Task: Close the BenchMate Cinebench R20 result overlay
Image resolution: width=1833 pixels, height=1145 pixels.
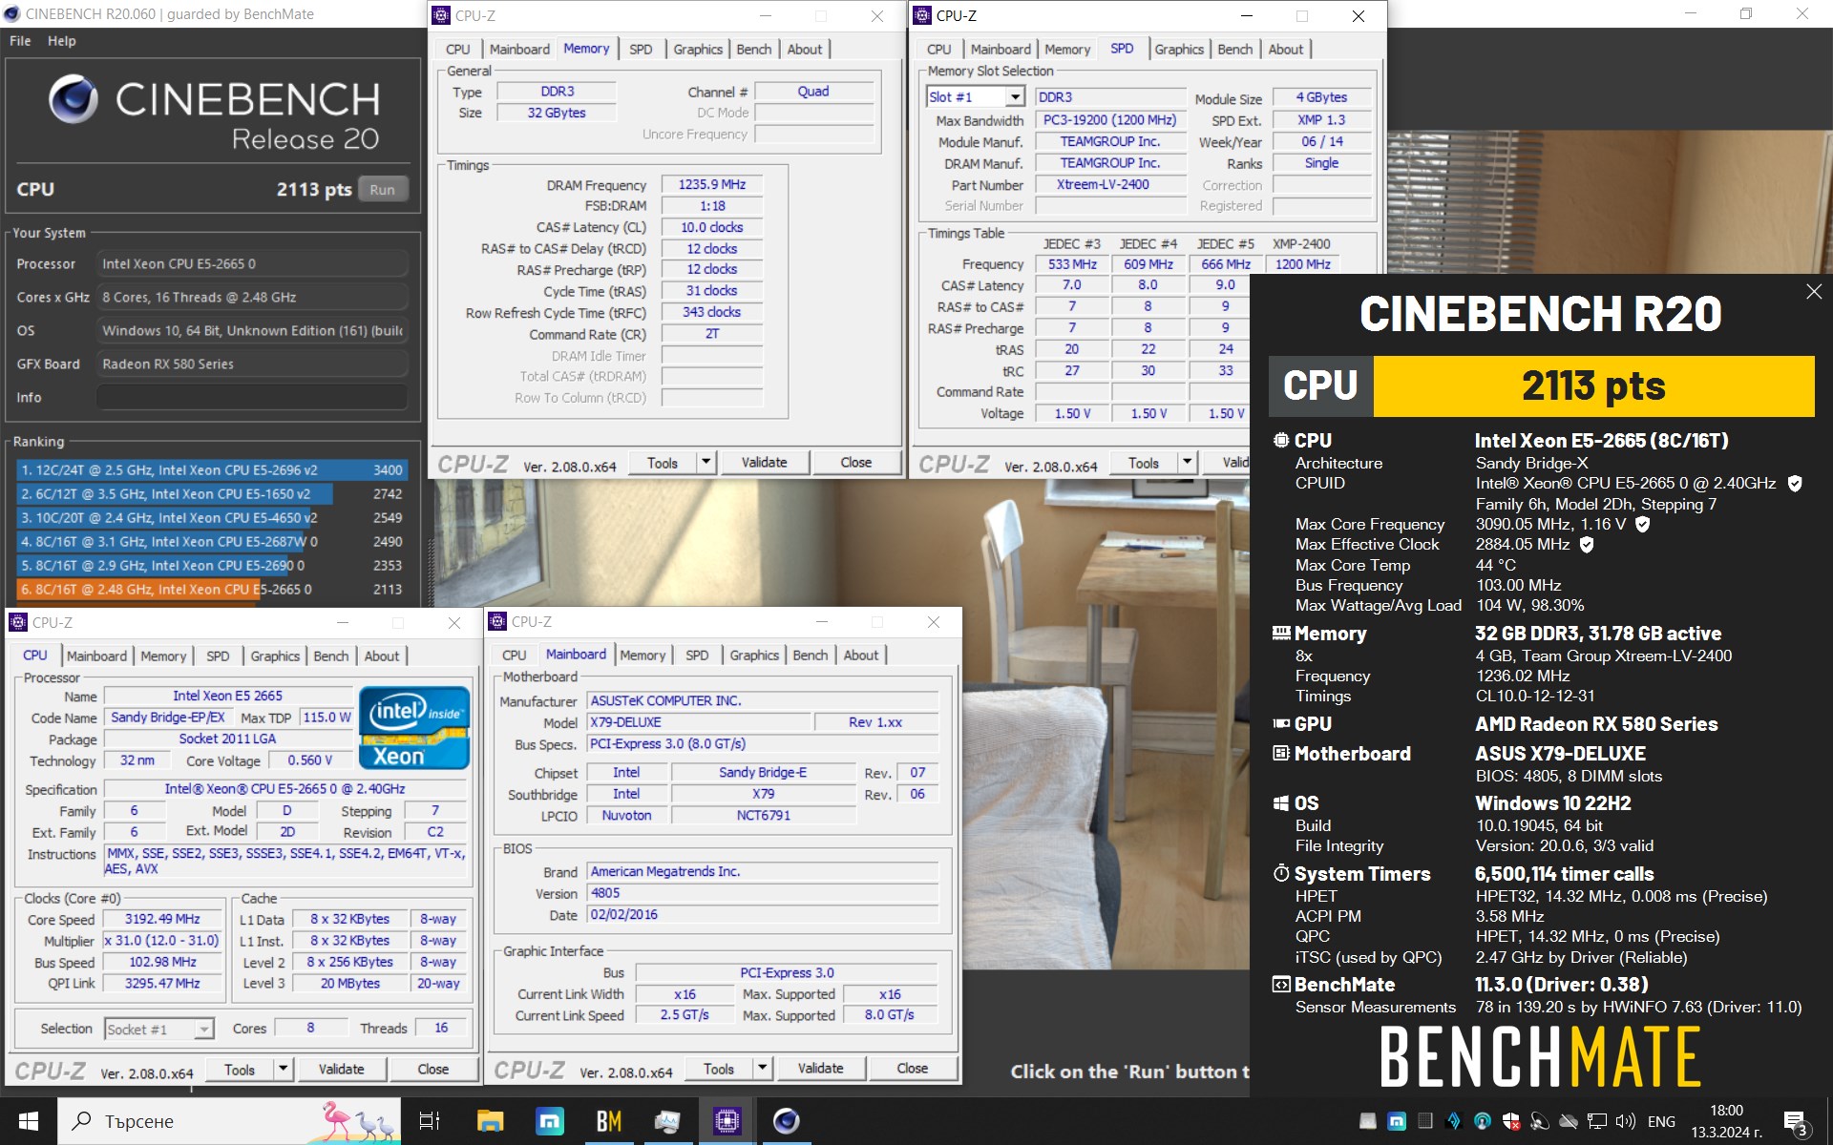Action: click(x=1814, y=292)
